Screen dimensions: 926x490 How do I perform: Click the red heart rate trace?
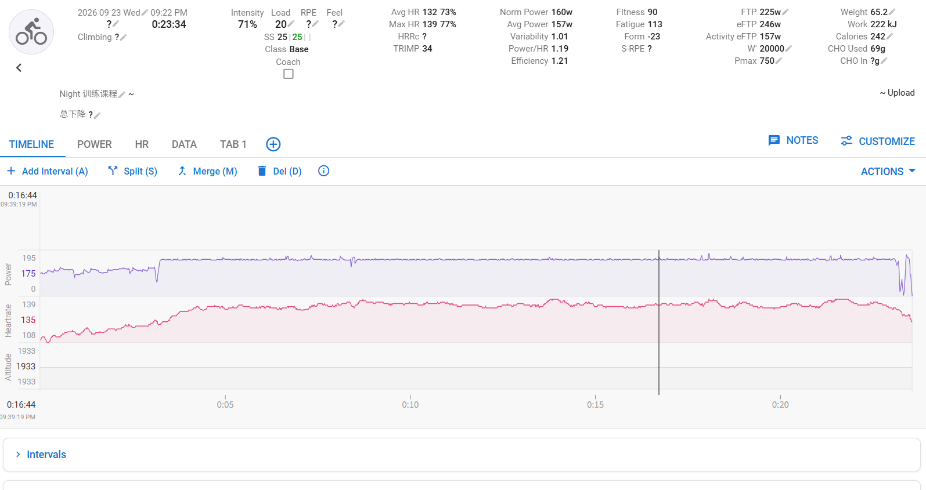click(476, 306)
